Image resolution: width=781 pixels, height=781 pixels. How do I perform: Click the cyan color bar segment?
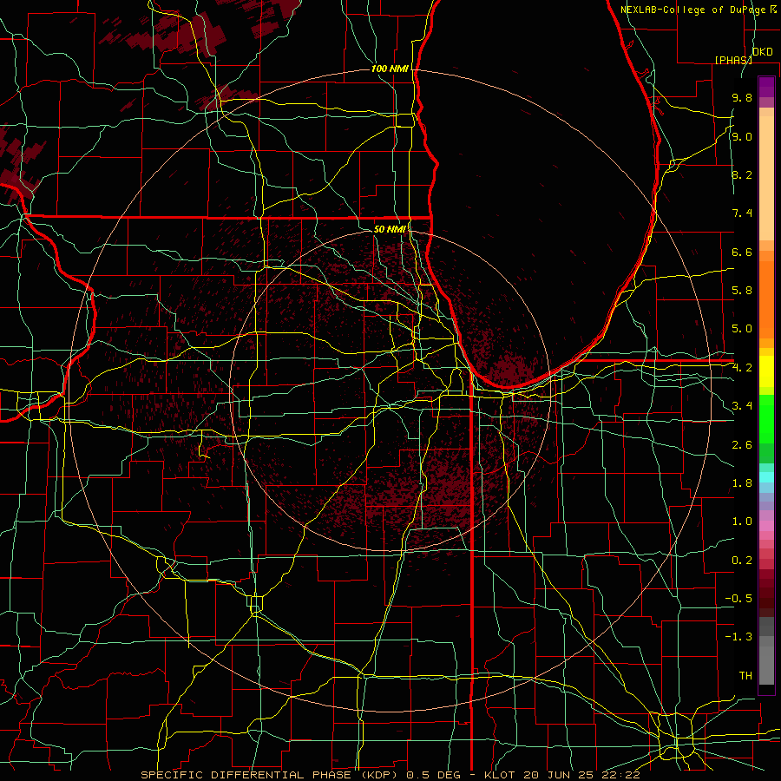point(766,477)
